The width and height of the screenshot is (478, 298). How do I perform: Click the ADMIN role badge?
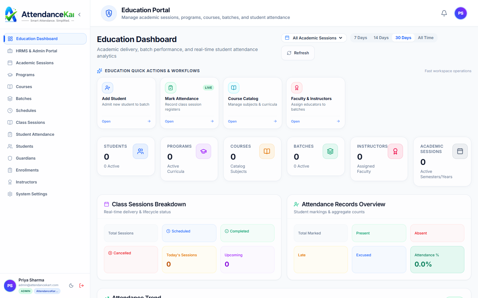[x=26, y=291]
